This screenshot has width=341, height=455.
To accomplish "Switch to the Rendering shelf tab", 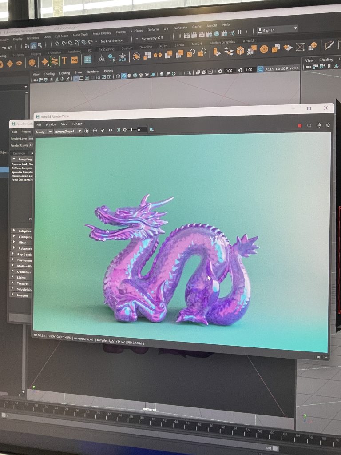I will pos(75,52).
